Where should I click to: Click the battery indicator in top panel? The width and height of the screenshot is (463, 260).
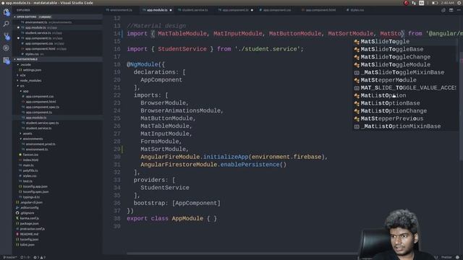[435, 3]
